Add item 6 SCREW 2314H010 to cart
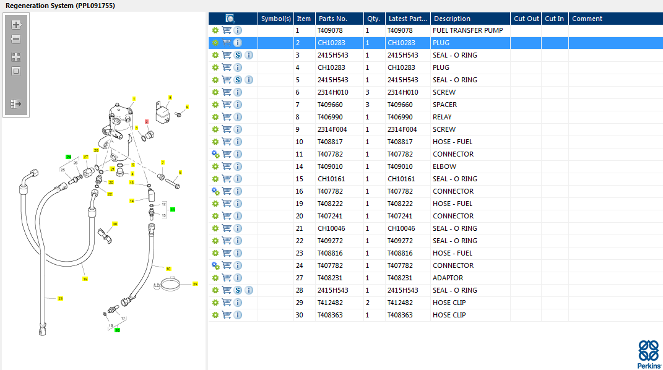Screen dimensions: 663x370 point(227,92)
